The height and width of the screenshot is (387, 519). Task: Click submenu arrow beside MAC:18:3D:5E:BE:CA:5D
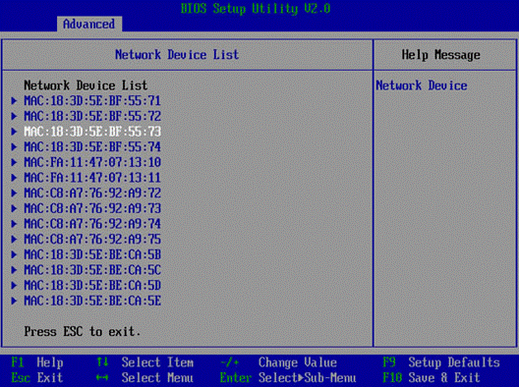pyautogui.click(x=14, y=285)
